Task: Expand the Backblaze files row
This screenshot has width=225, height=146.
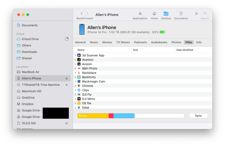Action: click(x=75, y=73)
